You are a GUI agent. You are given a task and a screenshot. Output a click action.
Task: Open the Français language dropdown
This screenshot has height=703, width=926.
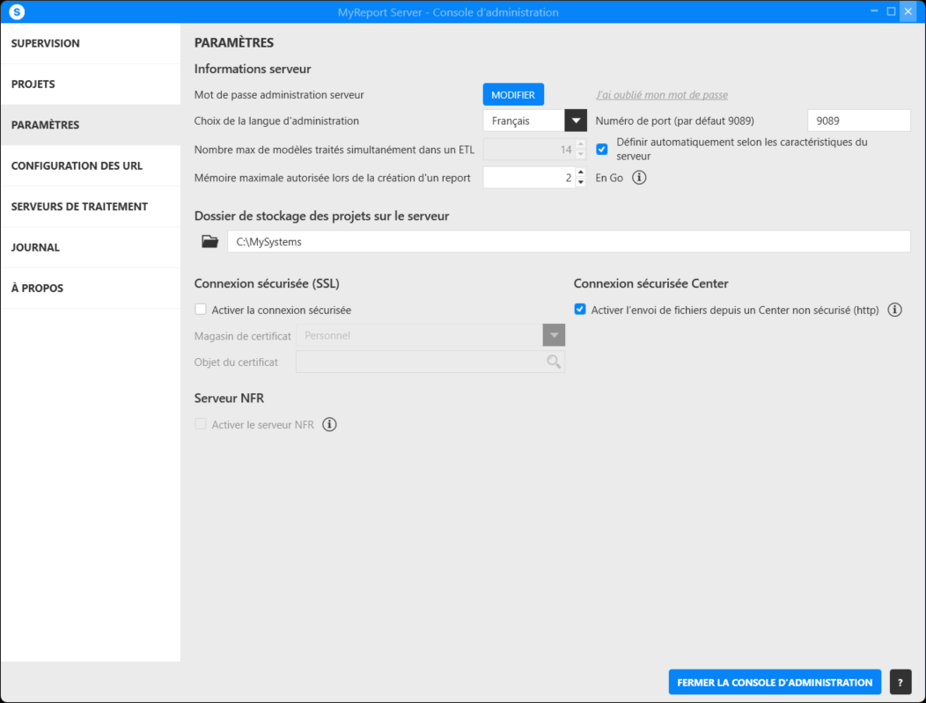click(576, 121)
